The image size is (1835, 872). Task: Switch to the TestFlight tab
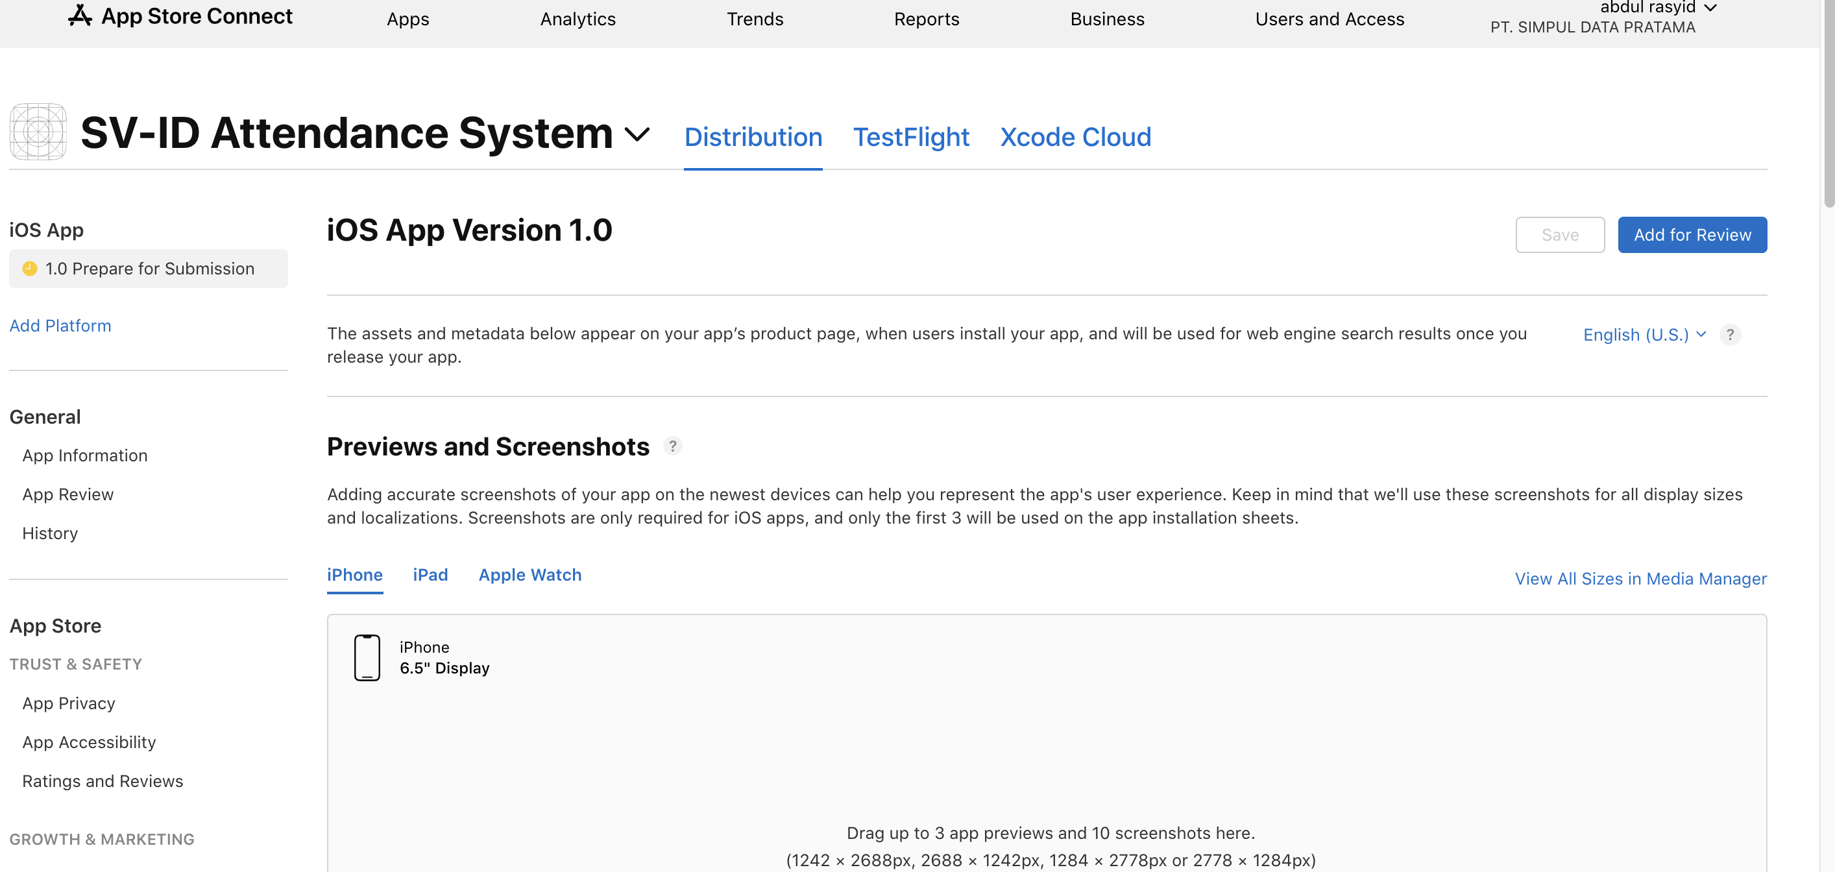click(910, 137)
